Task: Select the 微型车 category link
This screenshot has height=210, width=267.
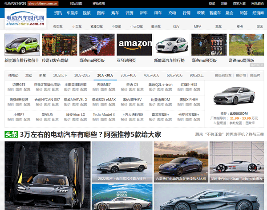Action: (x=58, y=27)
